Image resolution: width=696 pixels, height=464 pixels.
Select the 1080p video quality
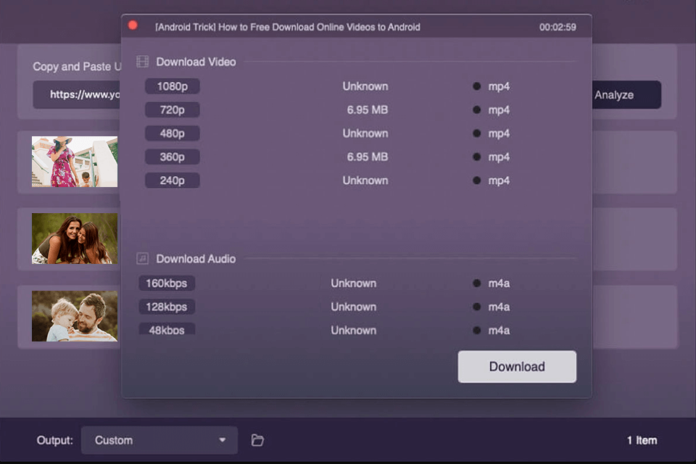(x=172, y=86)
